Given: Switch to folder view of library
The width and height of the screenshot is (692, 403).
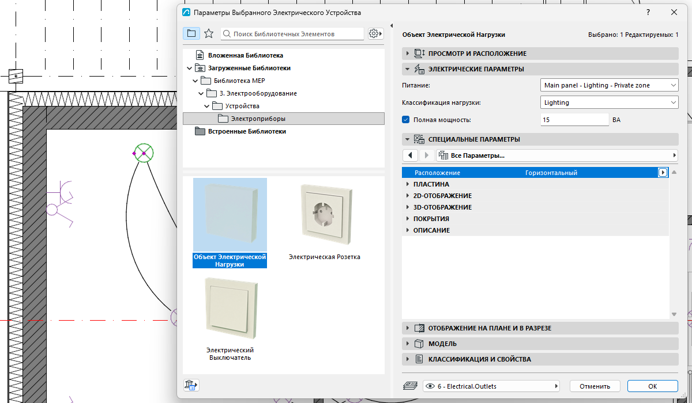Looking at the screenshot, I should click(x=191, y=33).
